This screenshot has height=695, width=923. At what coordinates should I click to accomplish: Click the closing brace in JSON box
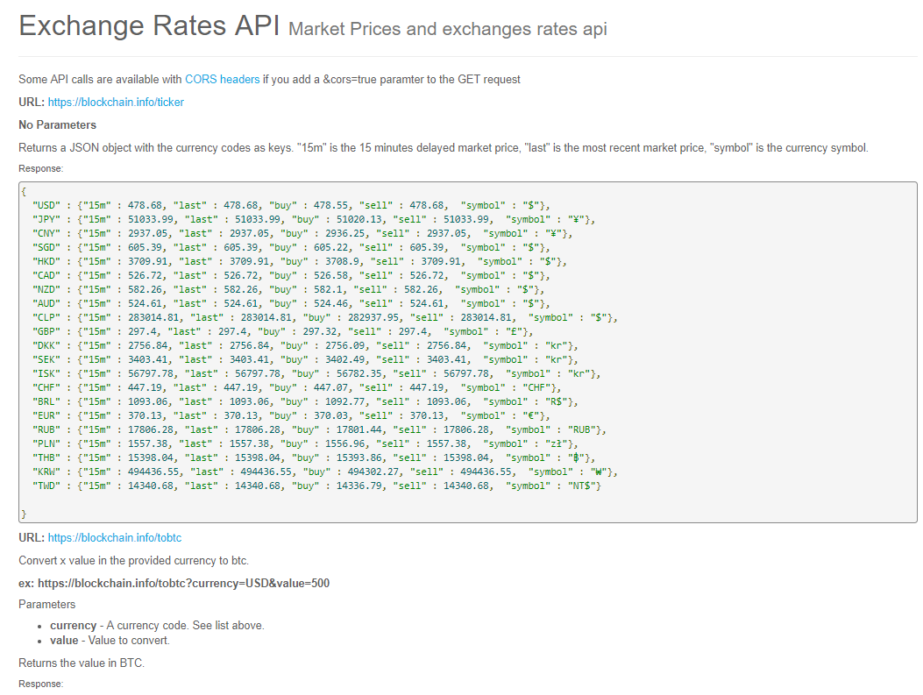tap(24, 514)
